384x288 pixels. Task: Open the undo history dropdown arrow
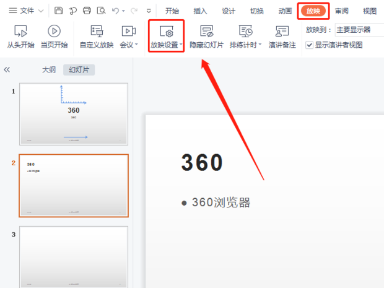pos(123,11)
